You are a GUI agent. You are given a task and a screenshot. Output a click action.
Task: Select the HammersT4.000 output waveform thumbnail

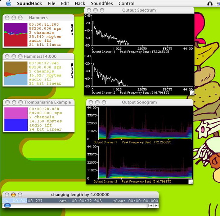click(x=15, y=74)
